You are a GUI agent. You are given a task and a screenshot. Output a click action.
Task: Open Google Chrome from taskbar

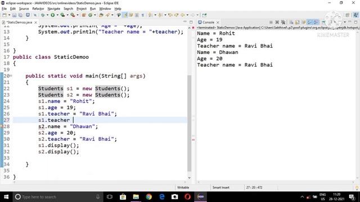148,197
